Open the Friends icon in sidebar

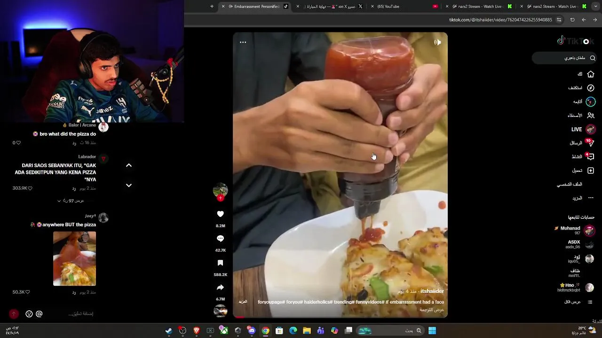coord(590,115)
